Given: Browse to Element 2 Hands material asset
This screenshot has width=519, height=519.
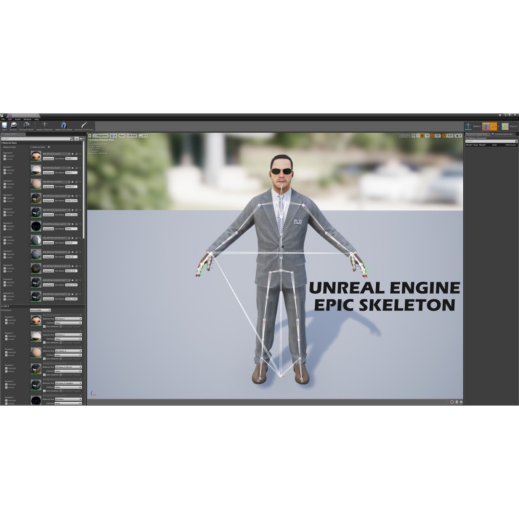Looking at the screenshot, I should (x=76, y=182).
